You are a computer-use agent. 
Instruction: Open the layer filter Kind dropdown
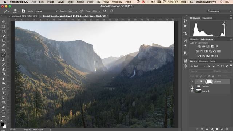[198, 66]
